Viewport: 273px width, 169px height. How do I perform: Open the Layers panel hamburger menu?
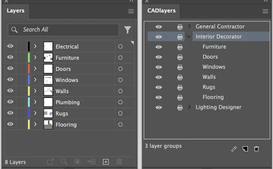click(x=131, y=11)
